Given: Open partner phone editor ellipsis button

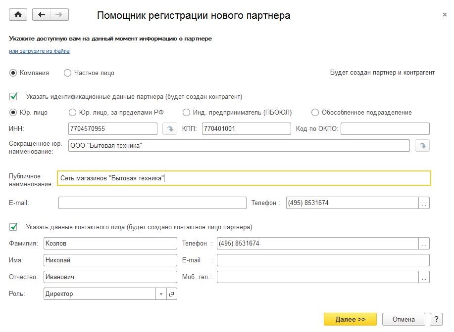Looking at the screenshot, I should [424, 203].
